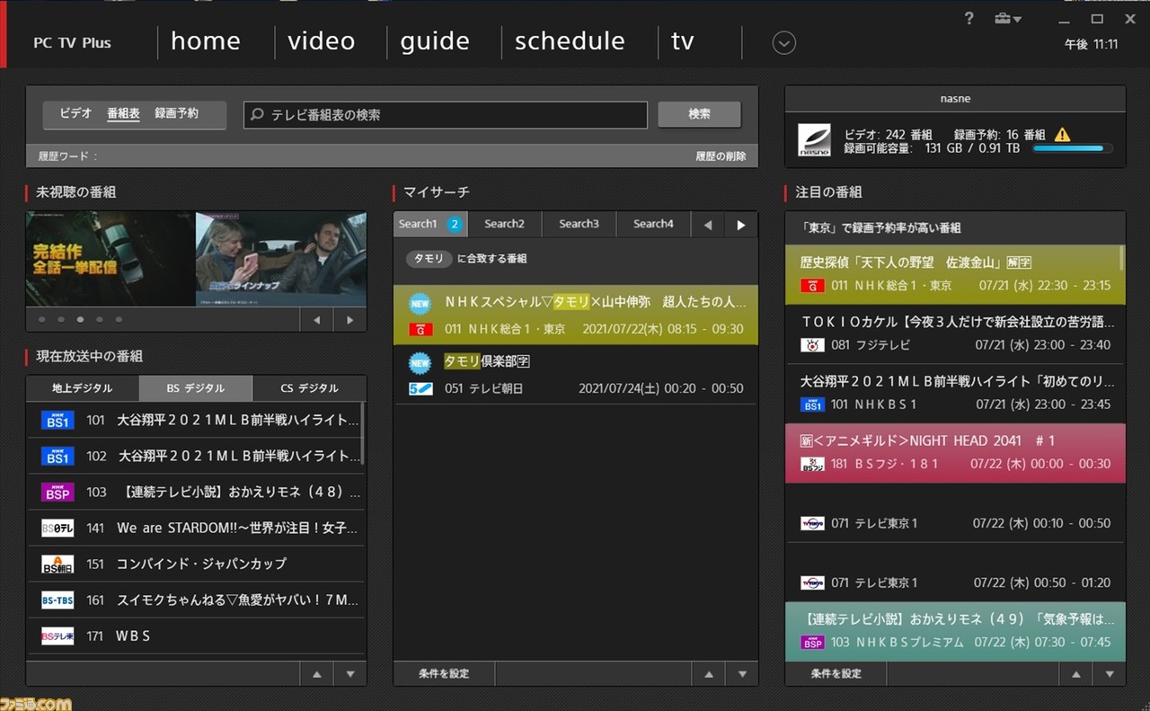This screenshot has width=1150, height=711.
Task: Select TOKIOカケル program entry
Action: [954, 333]
